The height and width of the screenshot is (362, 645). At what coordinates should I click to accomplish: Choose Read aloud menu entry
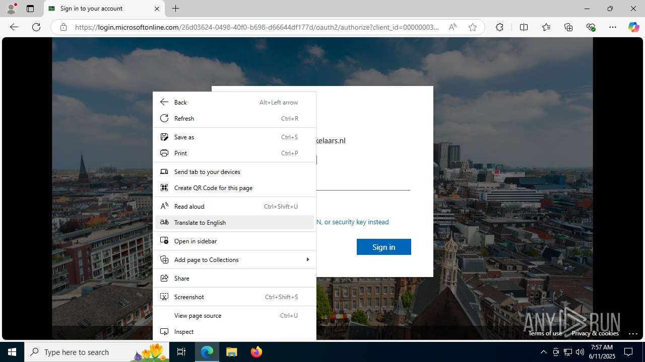click(234, 206)
